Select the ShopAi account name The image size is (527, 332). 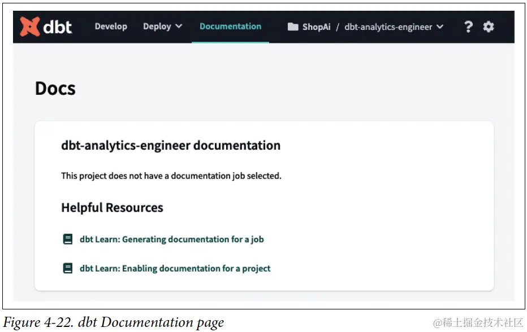[x=316, y=27]
